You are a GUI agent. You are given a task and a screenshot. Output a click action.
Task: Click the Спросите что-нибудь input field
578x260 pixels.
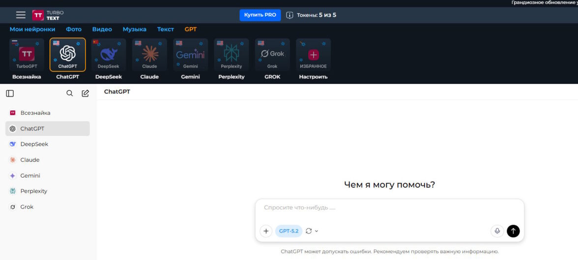388,208
